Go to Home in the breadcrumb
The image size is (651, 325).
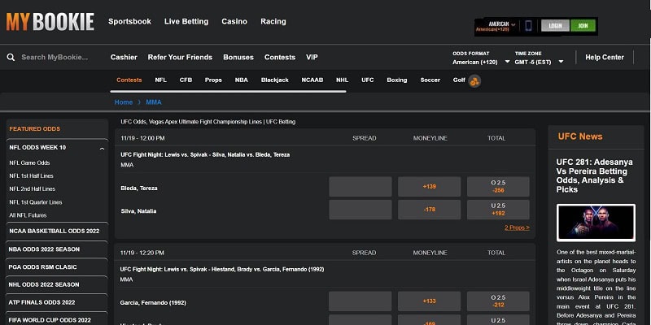(x=124, y=102)
